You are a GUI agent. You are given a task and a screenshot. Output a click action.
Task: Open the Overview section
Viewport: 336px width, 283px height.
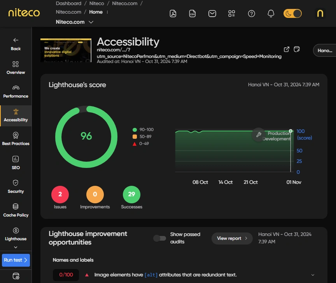coord(16,68)
